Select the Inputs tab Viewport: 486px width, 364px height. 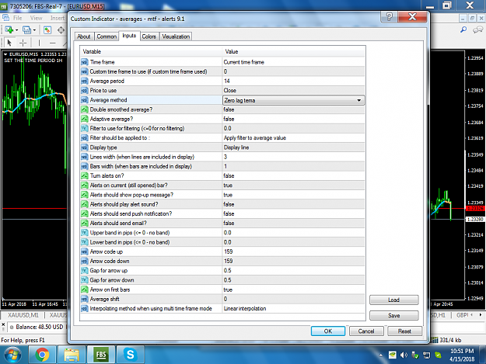tap(129, 36)
